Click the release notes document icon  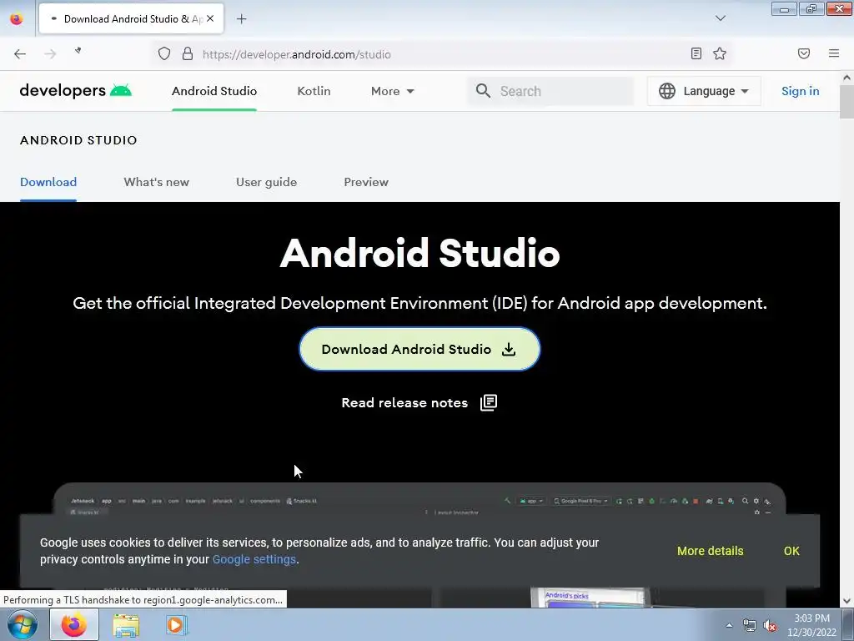[489, 403]
